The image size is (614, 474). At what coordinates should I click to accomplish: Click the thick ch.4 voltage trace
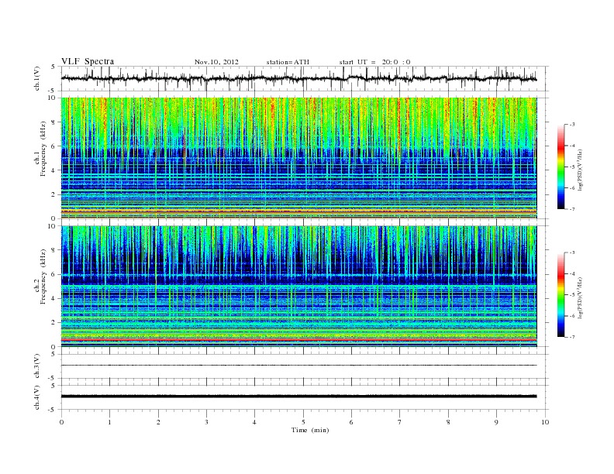(298, 397)
